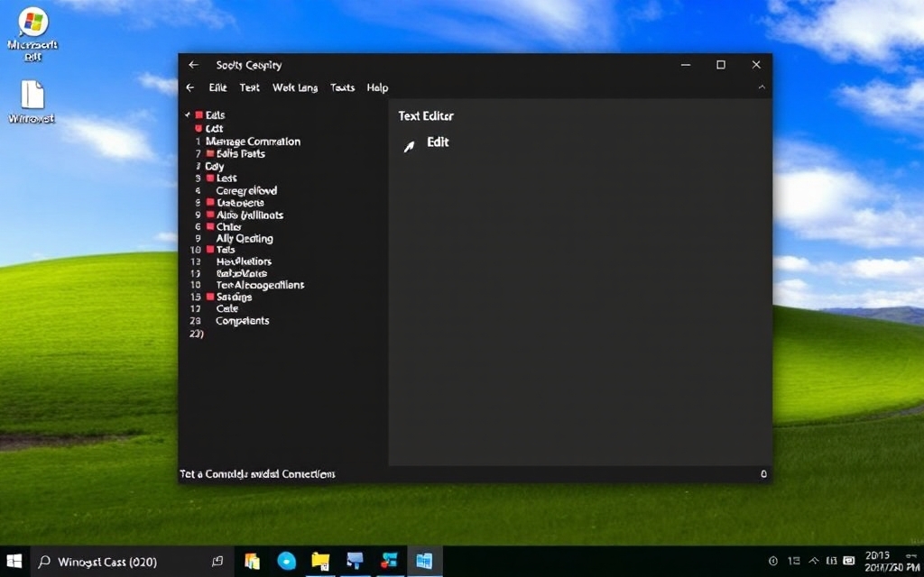Open the yellow folder File Explorer taskbar icon

(320, 561)
